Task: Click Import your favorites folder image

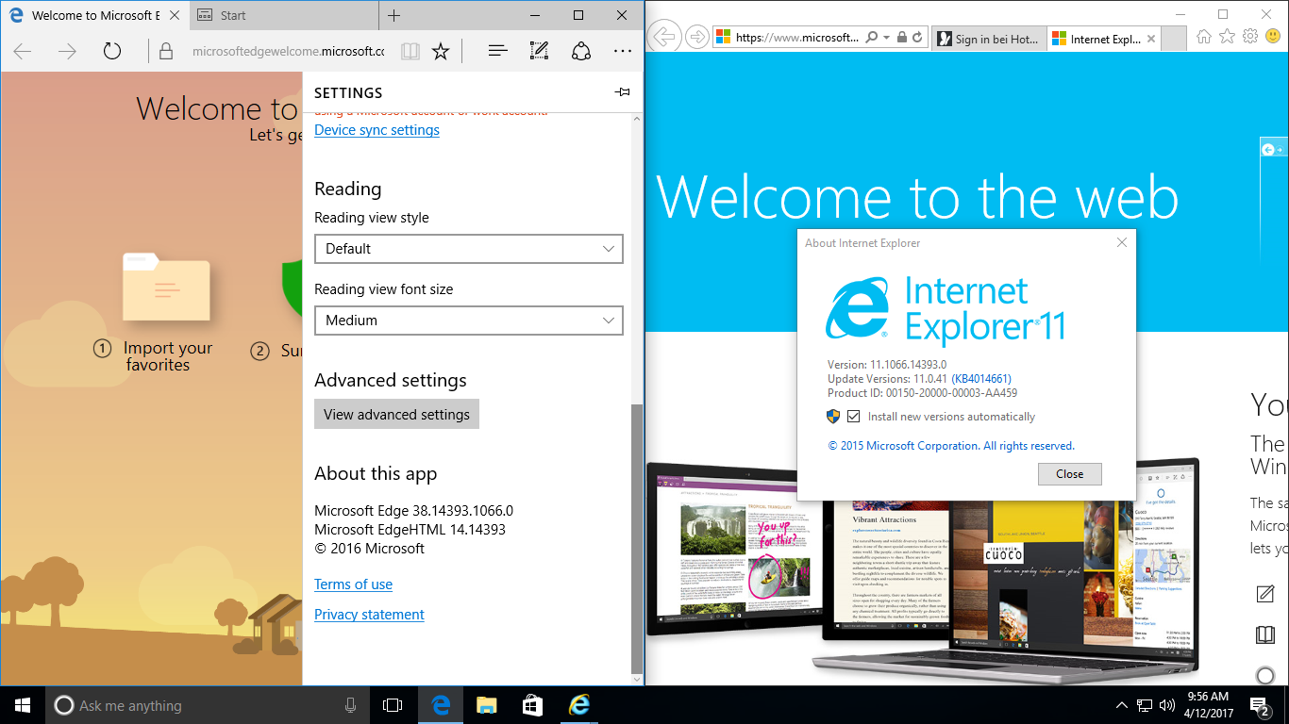Action: [166, 288]
